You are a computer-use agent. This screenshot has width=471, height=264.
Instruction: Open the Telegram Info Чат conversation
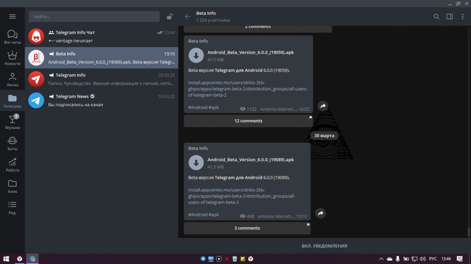click(x=102, y=36)
